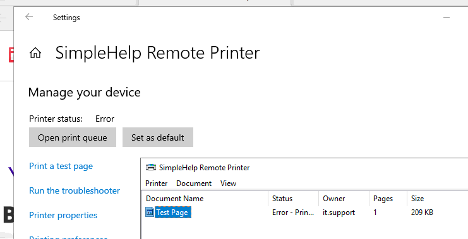
Task: Sort by the Pages column header
Action: click(x=388, y=199)
